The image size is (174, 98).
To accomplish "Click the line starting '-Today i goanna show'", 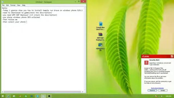I will [x=42, y=10].
